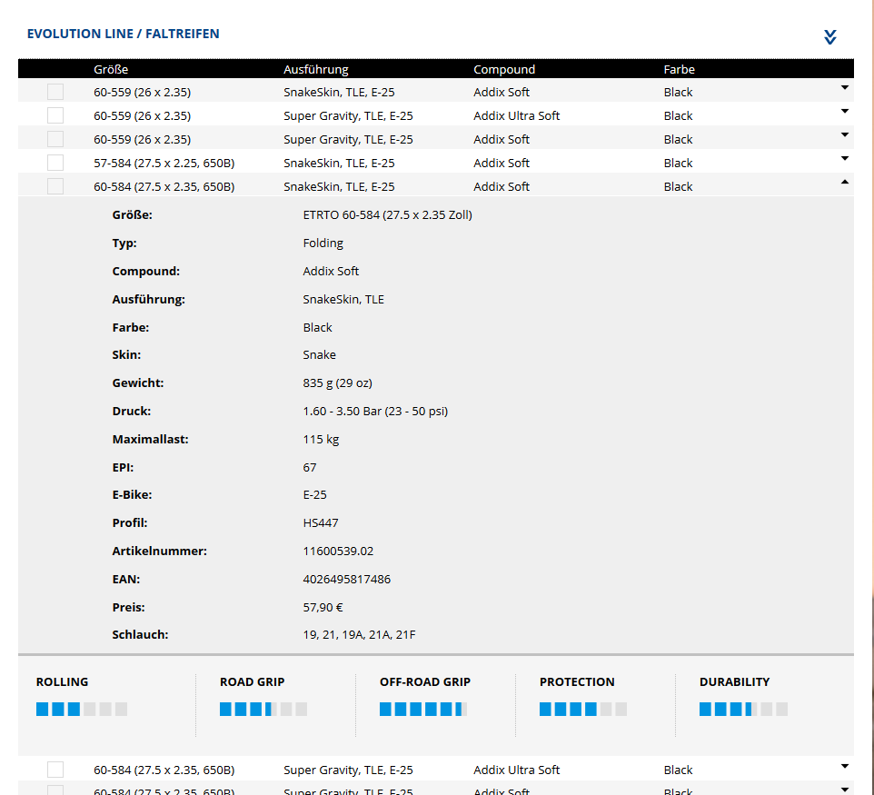Click the Rolling rating bar
The height and width of the screenshot is (795, 874).
pyautogui.click(x=82, y=710)
